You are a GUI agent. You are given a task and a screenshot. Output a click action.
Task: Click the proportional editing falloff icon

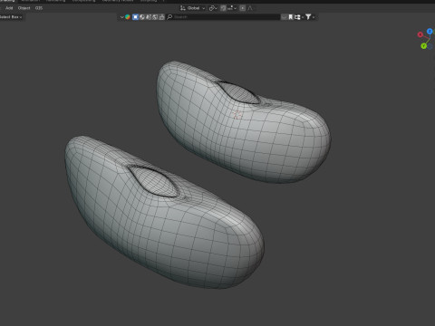(x=250, y=8)
